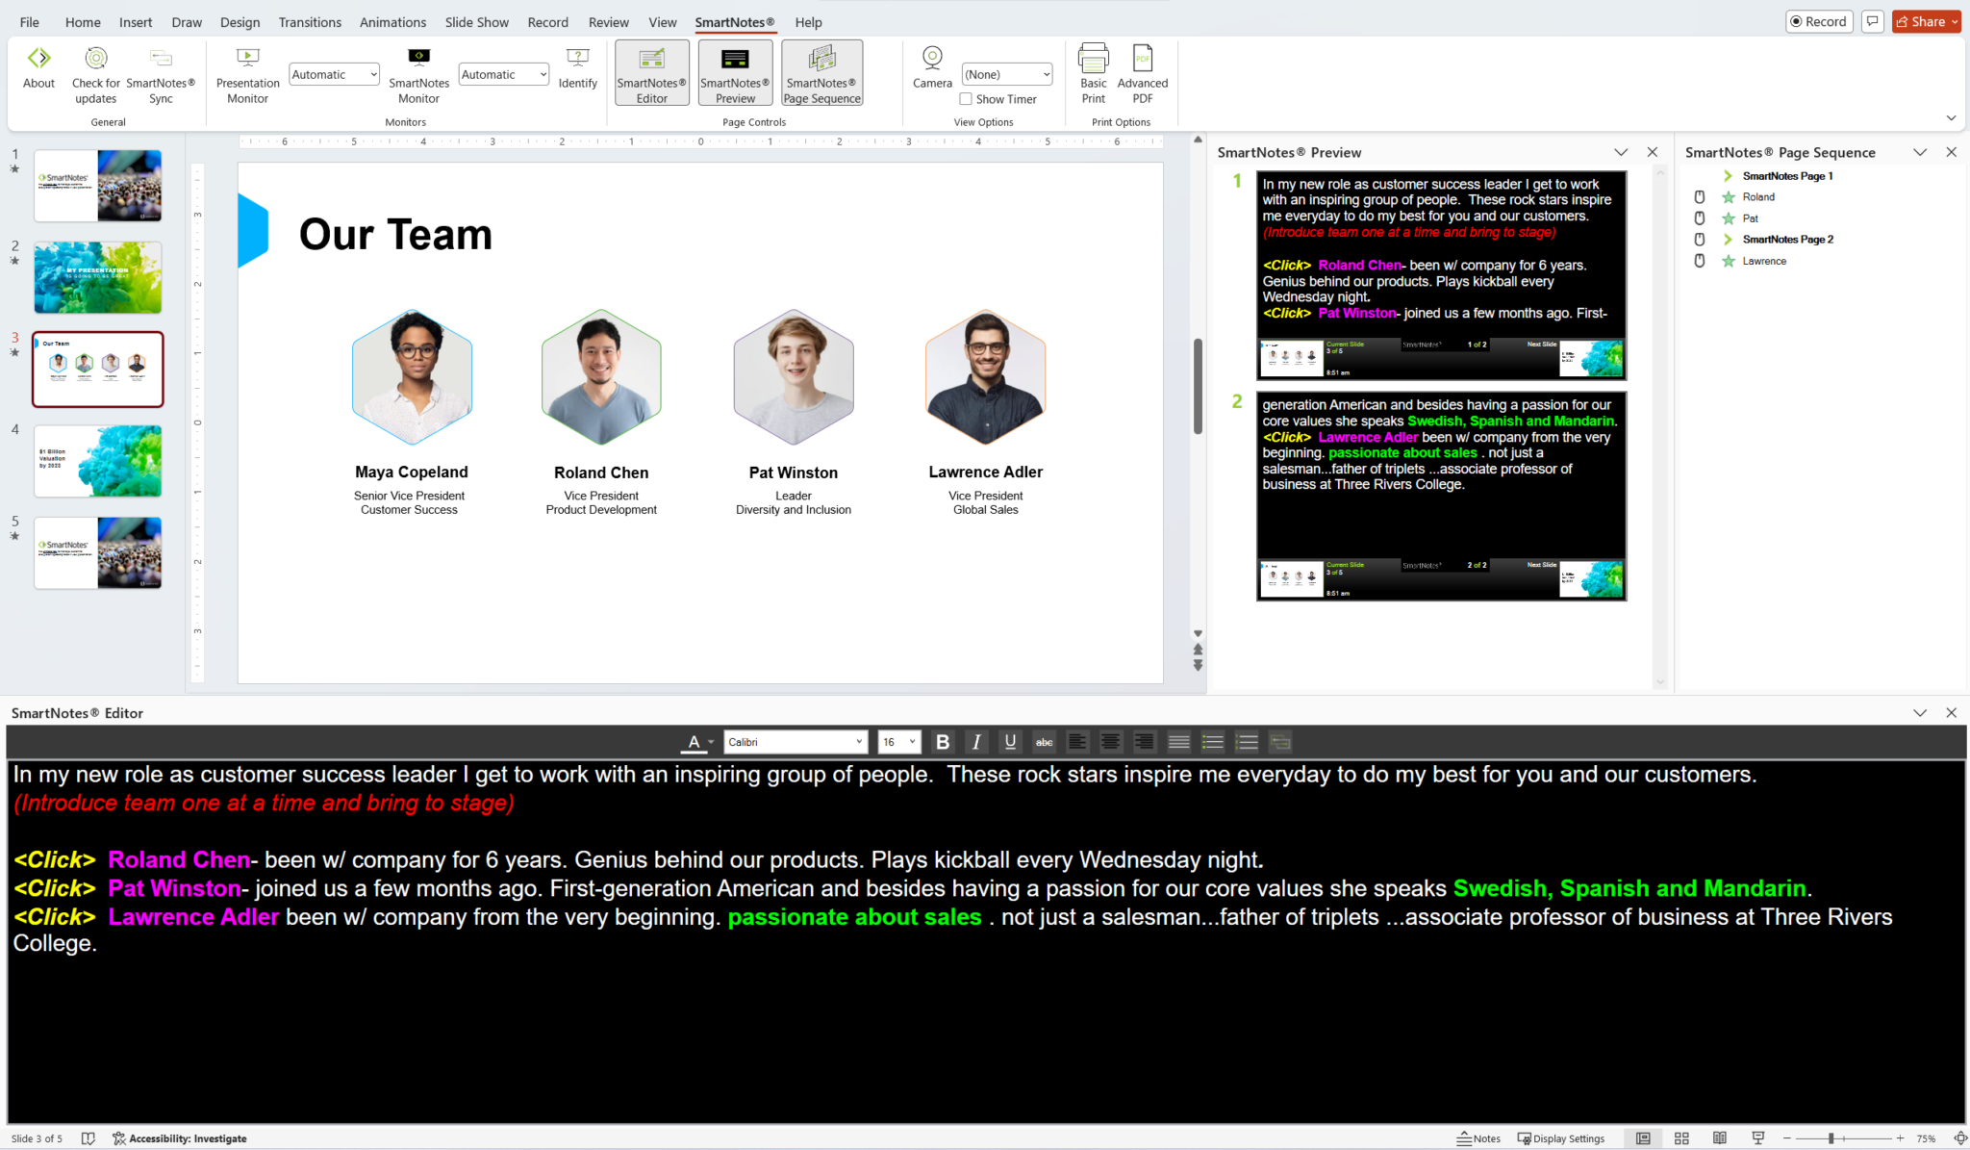
Task: Expand Presentation Monitor Automatic dropdown
Action: pos(335,74)
